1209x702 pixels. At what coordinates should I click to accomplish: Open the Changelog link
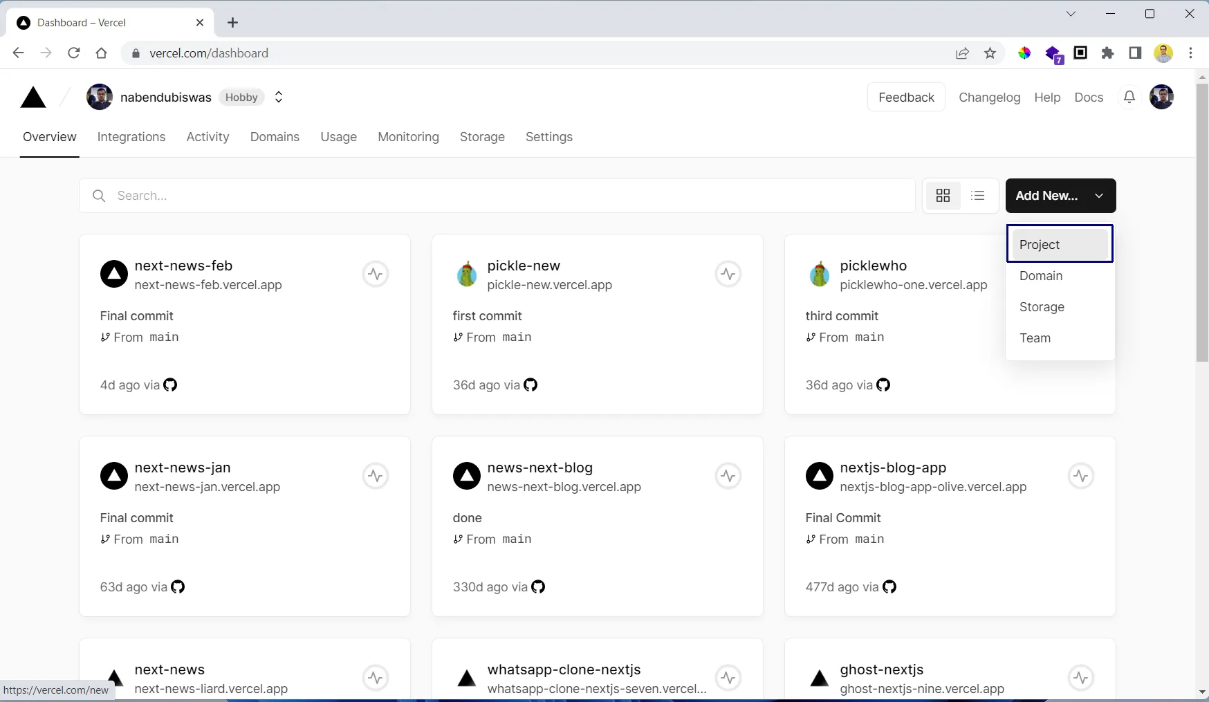[x=989, y=98]
